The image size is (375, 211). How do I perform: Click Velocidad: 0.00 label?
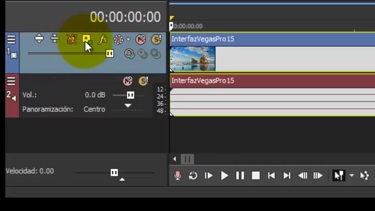[x=30, y=171]
